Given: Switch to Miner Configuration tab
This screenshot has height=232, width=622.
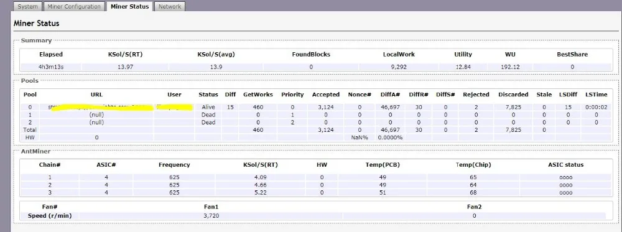Looking at the screenshot, I should click(74, 6).
